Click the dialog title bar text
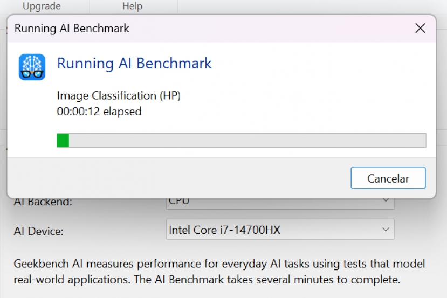447x298 pixels. pyautogui.click(x=72, y=29)
